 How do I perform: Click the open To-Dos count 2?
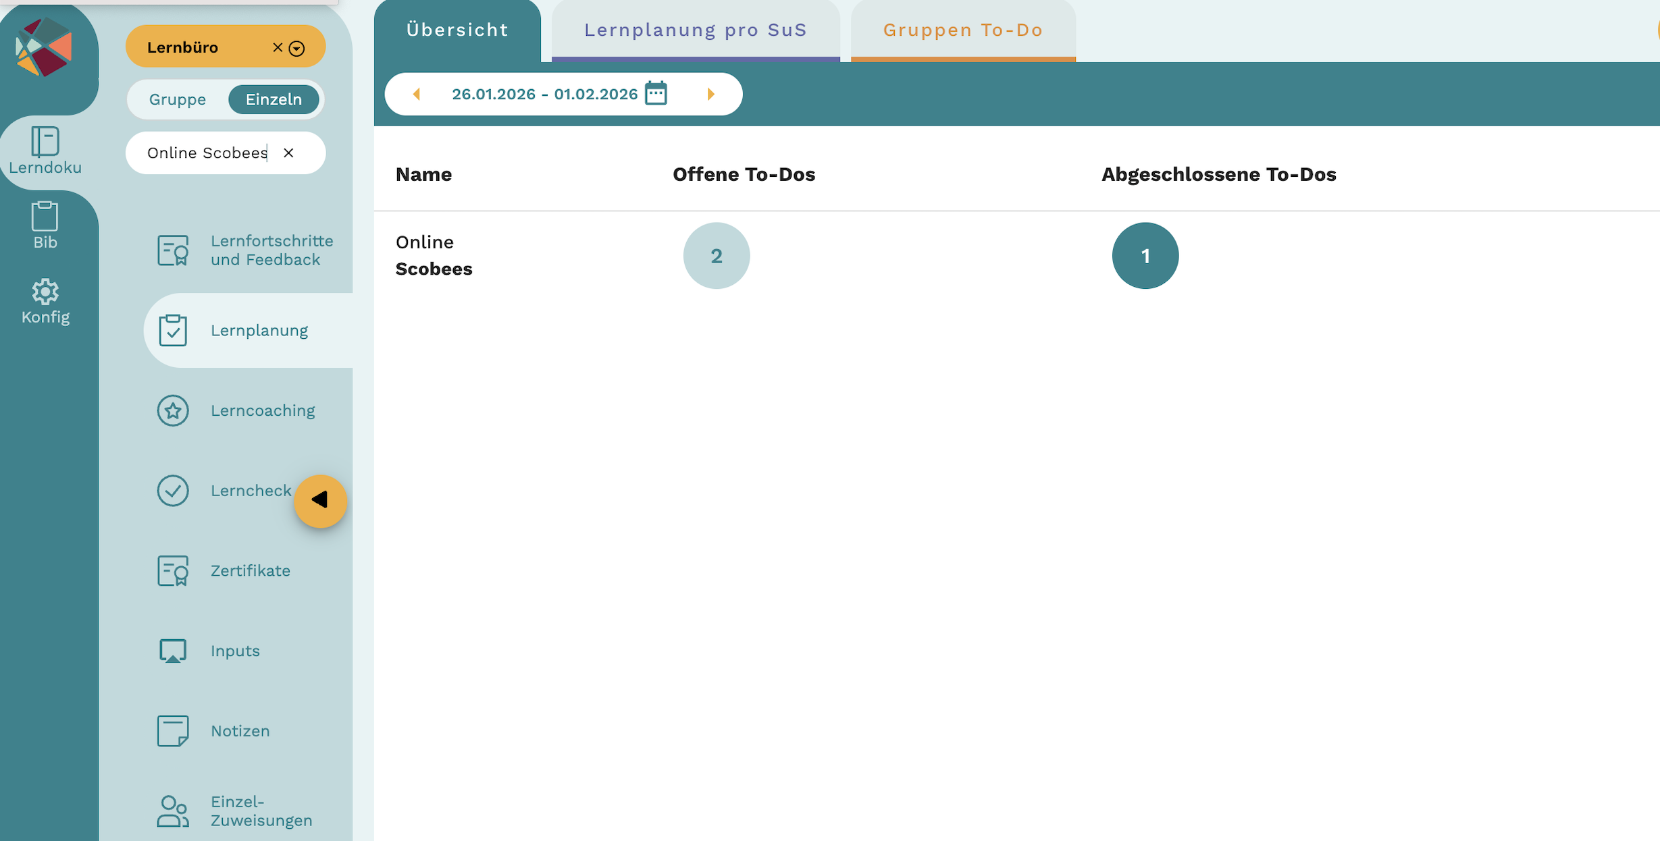716,256
